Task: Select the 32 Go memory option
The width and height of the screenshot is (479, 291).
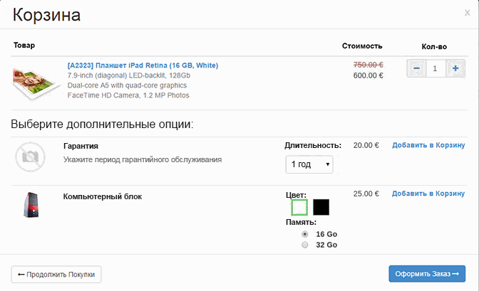Action: point(305,245)
